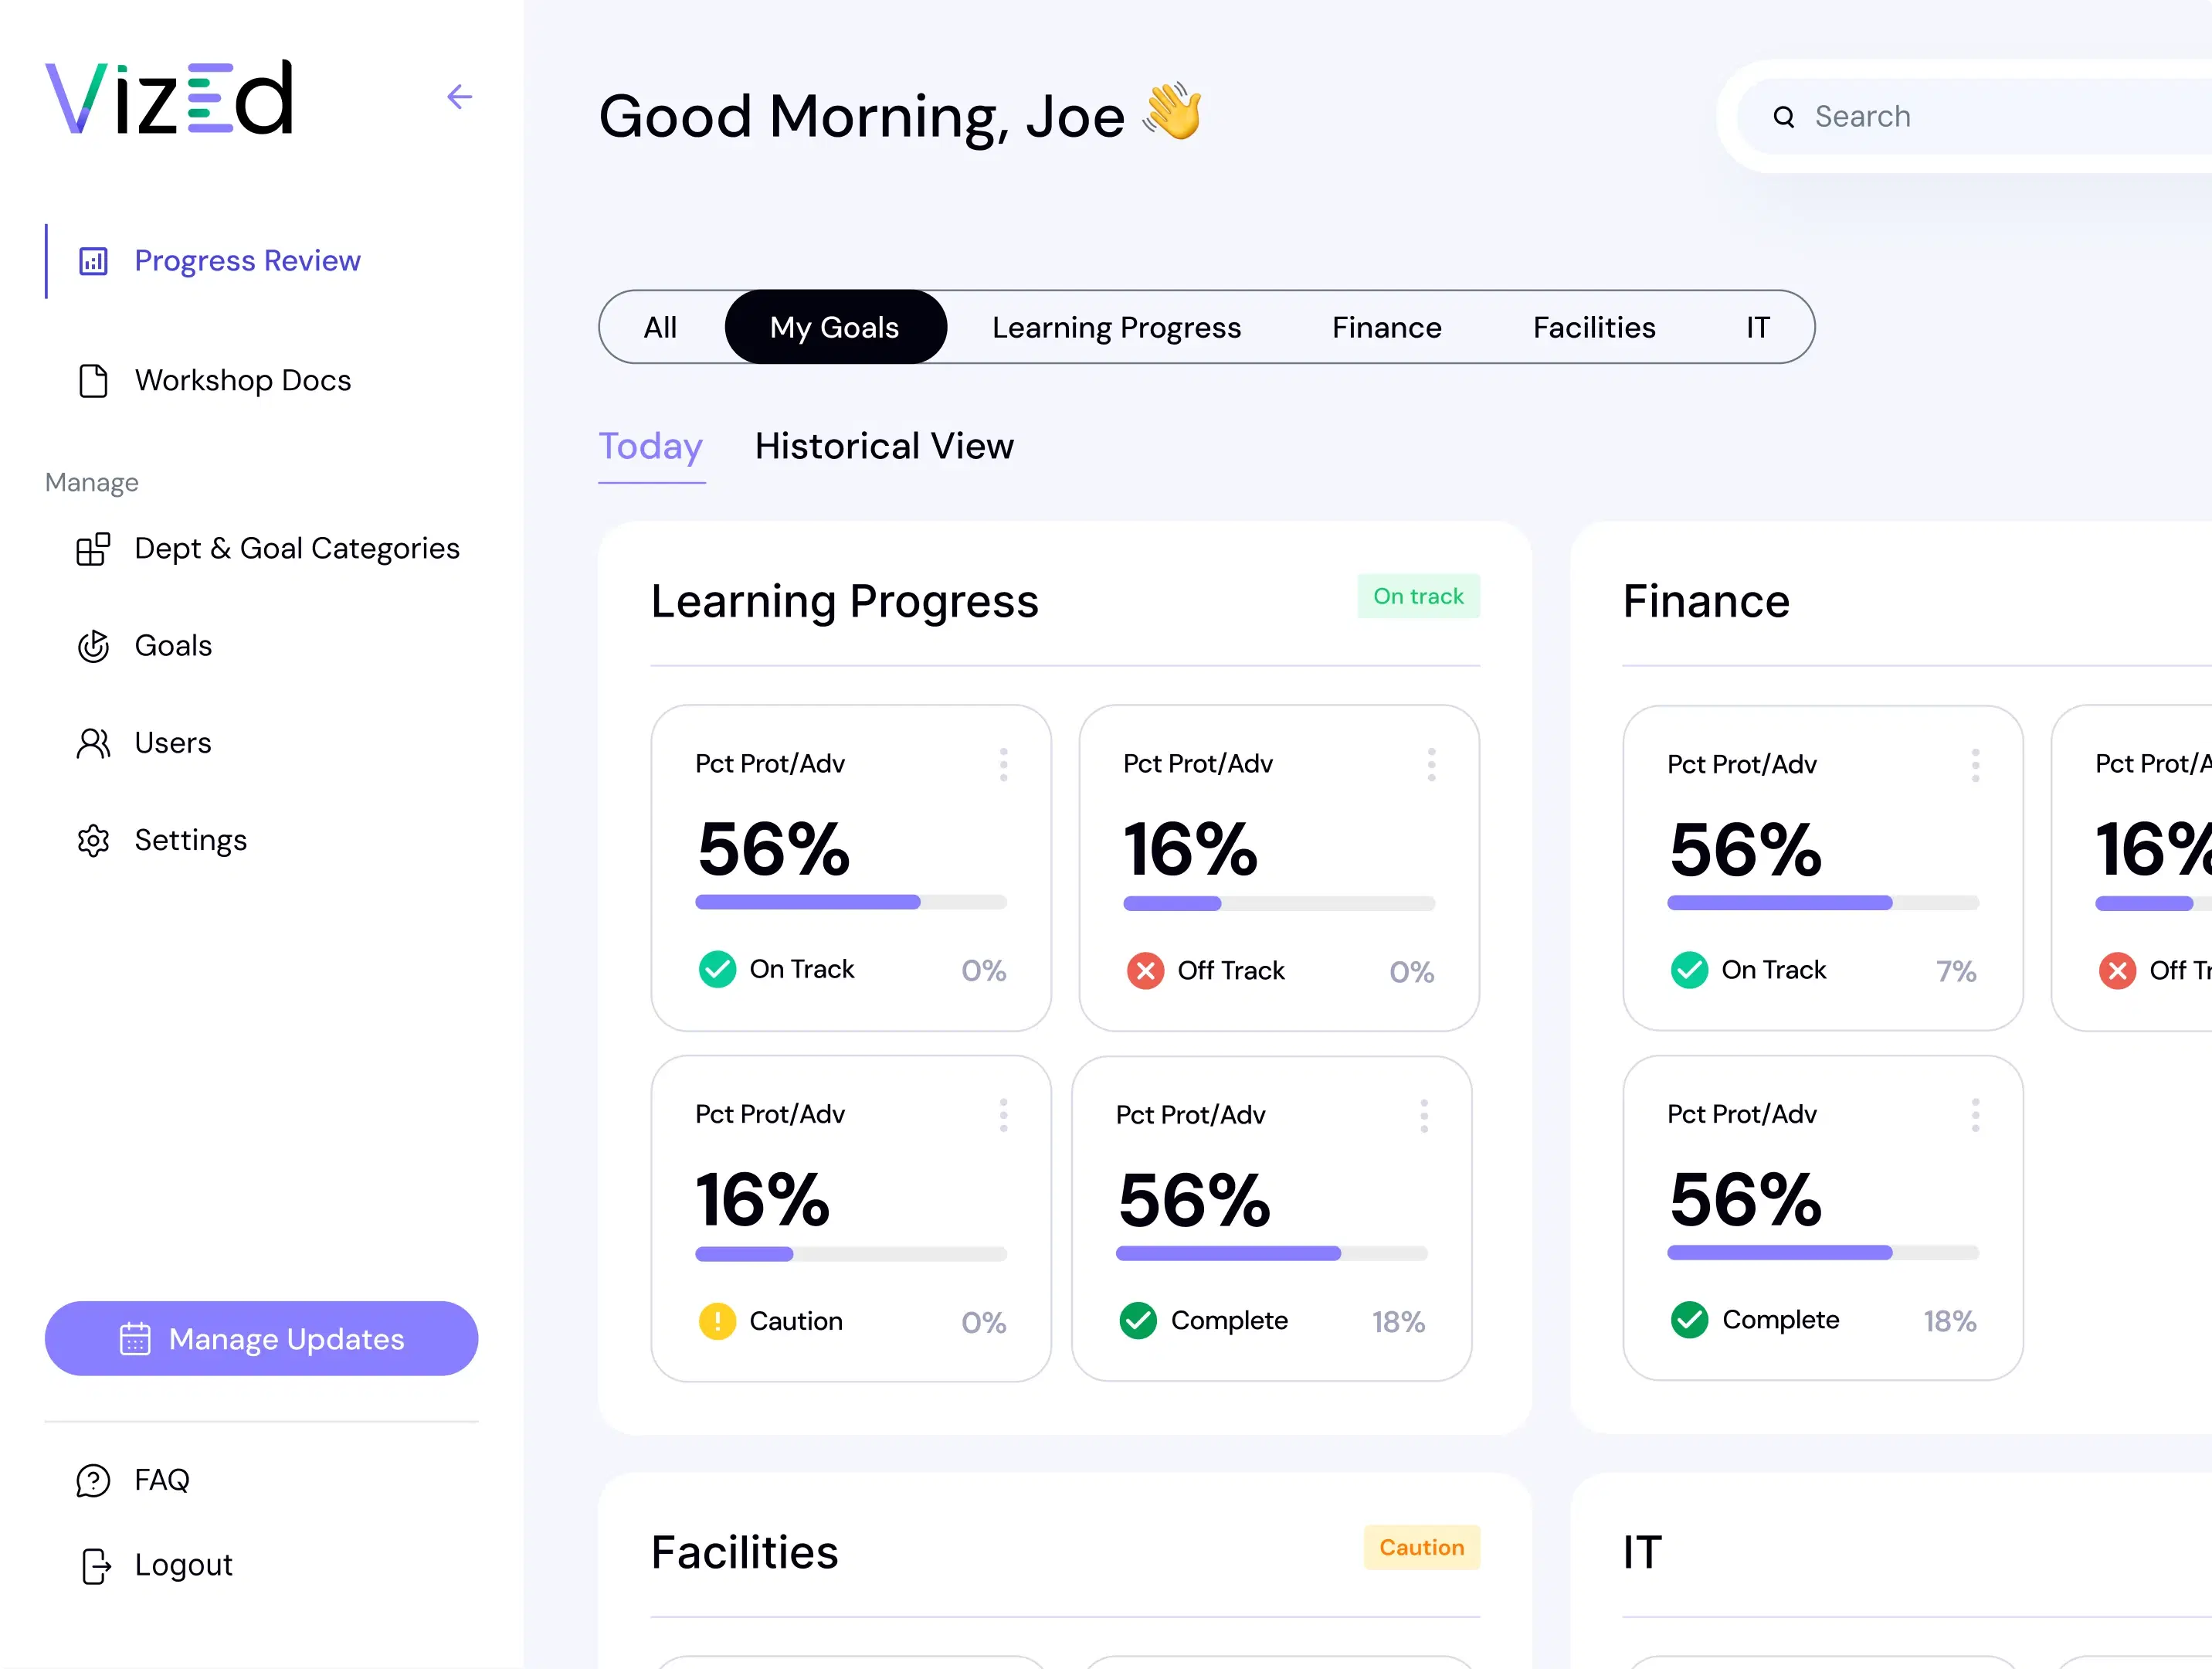Screen dimensions: 2212x1669
Task: Click the Manage Updates button
Action: tap(261, 1339)
